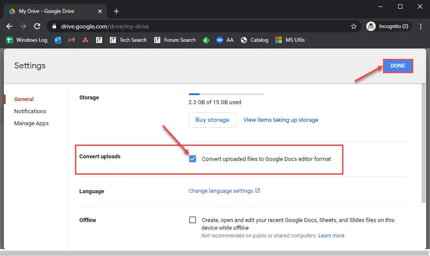The image size is (430, 256).
Task: Open the Catalog bookmark
Action: (x=254, y=40)
